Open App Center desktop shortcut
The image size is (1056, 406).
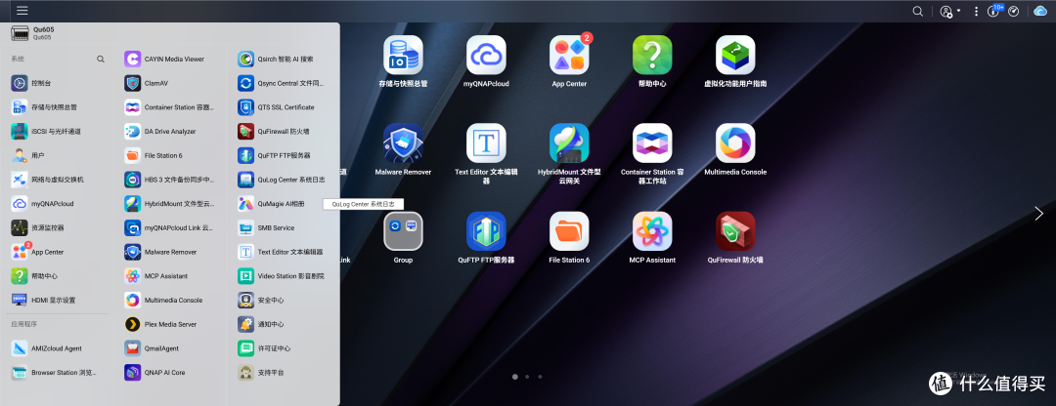(x=569, y=56)
